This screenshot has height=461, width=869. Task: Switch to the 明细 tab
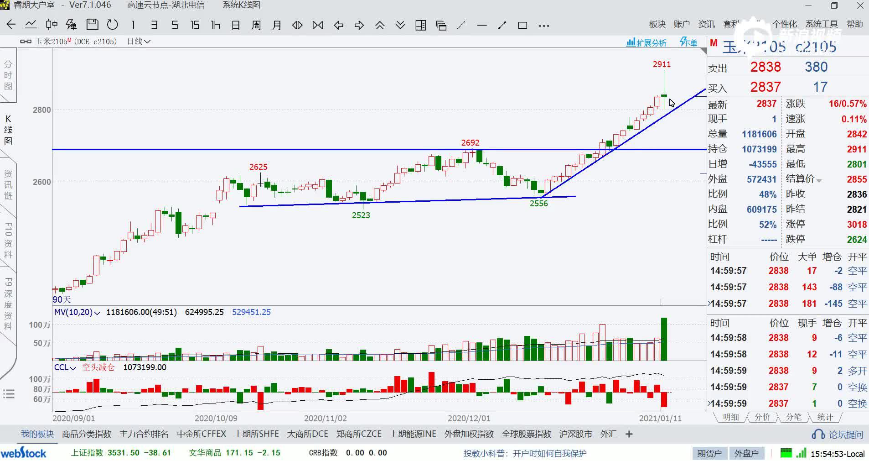click(x=731, y=417)
